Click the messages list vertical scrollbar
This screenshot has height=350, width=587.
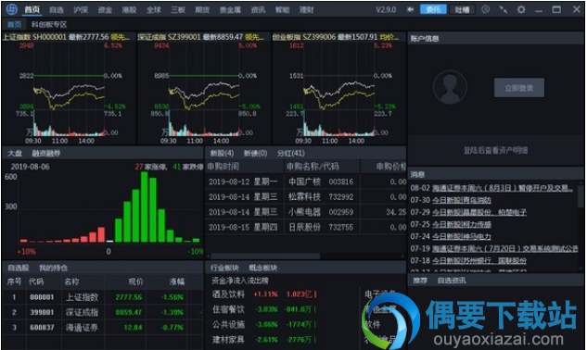point(581,195)
